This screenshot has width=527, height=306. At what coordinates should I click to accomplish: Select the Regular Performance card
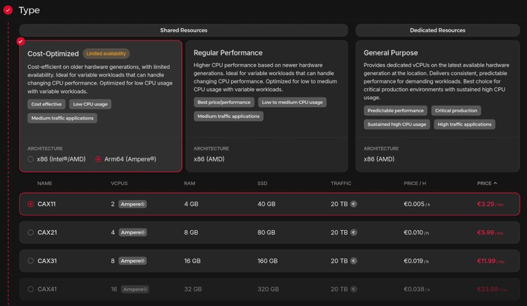[267, 106]
